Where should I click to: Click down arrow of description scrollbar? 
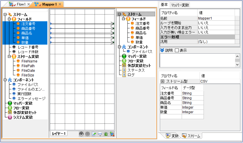tap(237, 65)
